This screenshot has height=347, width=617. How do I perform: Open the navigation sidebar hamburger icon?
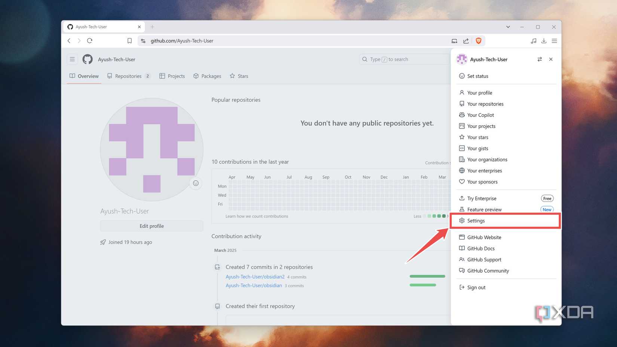(72, 59)
